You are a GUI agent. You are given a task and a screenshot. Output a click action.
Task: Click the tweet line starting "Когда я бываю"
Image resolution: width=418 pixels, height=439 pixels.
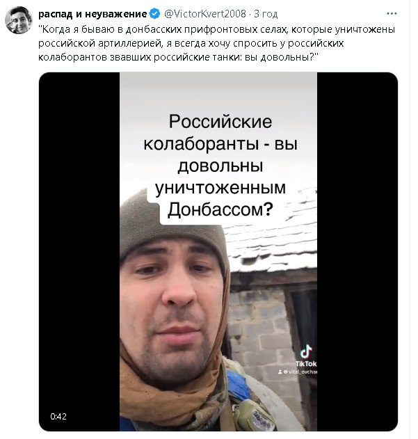(216, 29)
